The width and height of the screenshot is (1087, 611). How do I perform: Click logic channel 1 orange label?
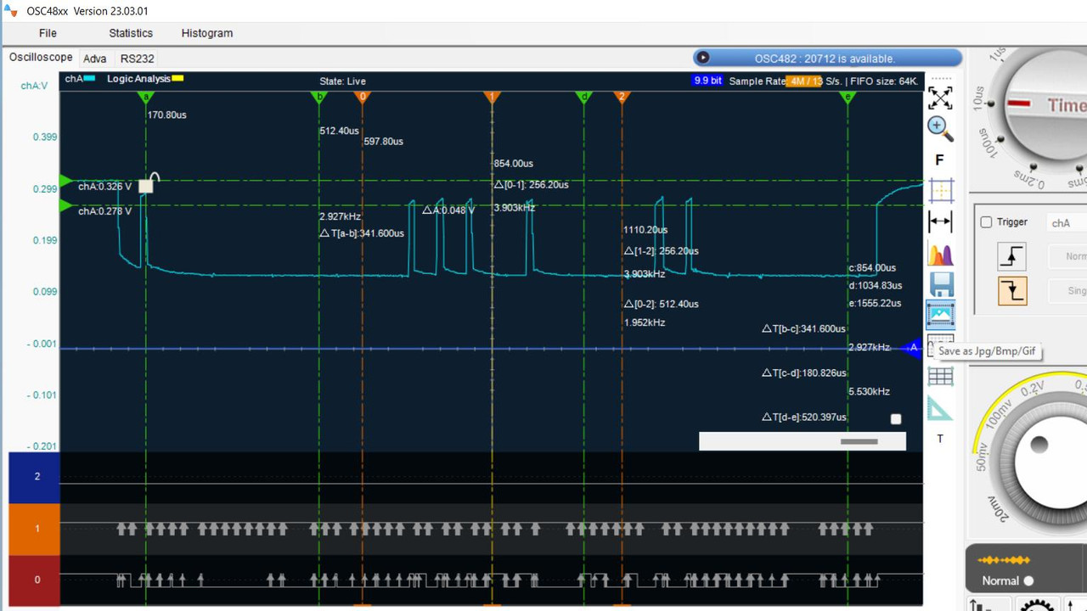[34, 529]
